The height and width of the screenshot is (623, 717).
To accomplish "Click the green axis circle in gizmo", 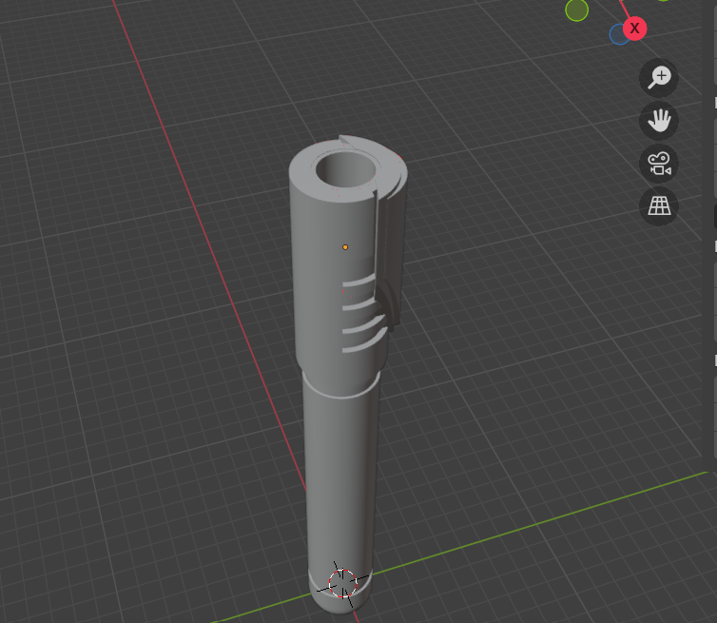I will (x=576, y=10).
